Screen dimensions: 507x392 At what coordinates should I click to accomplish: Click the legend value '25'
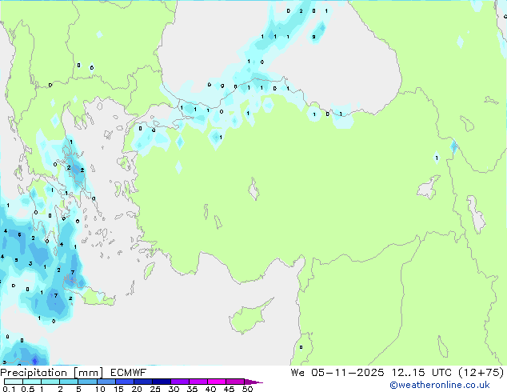click(155, 389)
